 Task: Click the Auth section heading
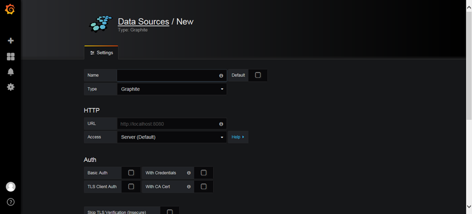90,159
